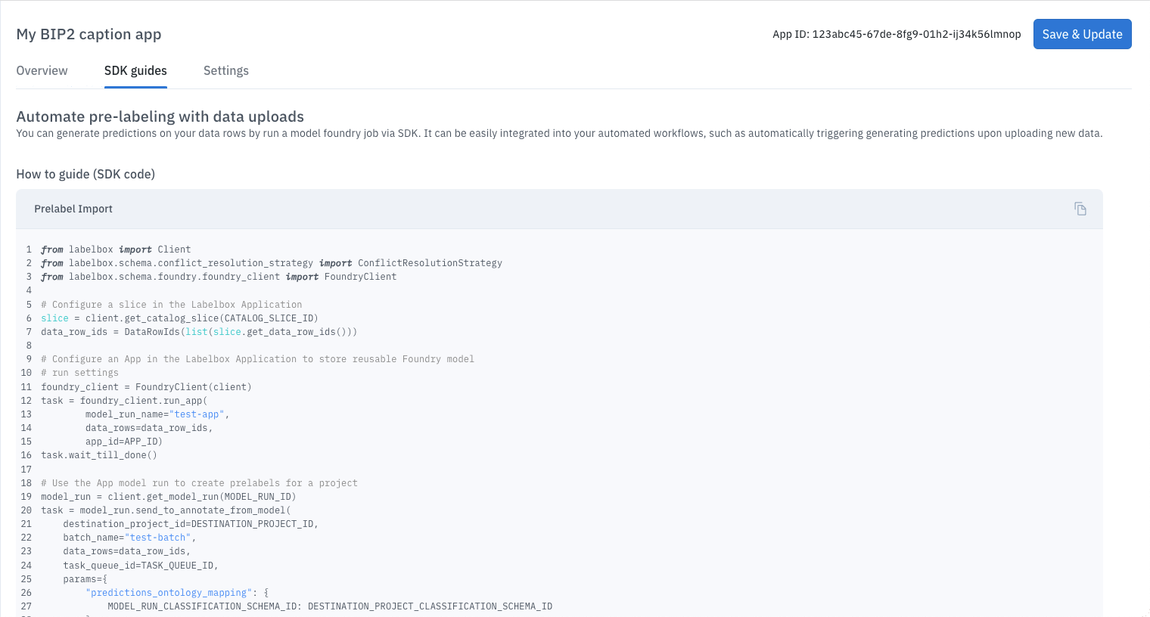The height and width of the screenshot is (617, 1150).
Task: Click the batch_name="test-batch" line
Action: tap(129, 538)
